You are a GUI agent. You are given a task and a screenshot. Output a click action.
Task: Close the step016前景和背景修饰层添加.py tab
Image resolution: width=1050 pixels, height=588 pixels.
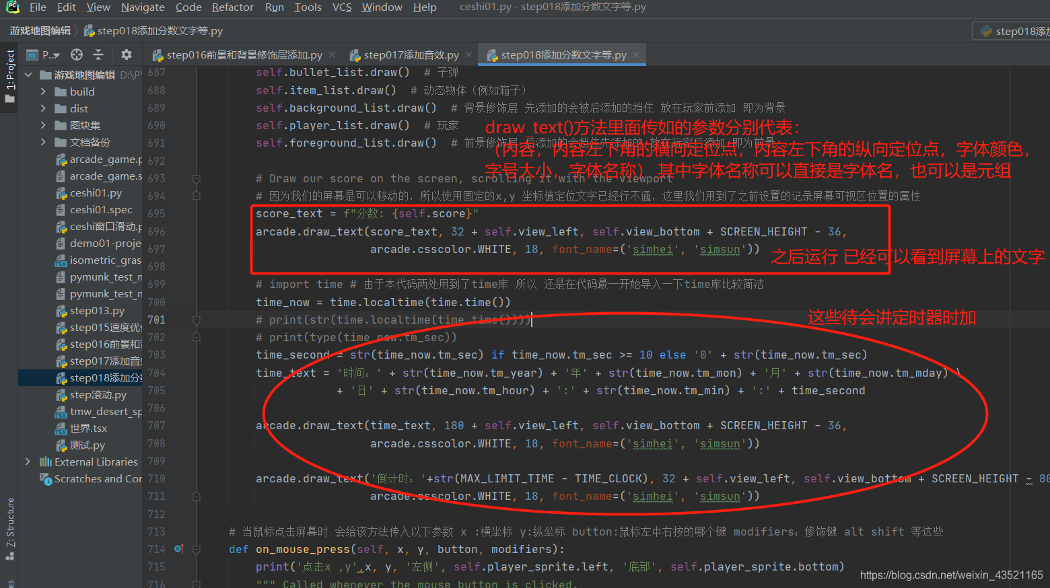click(332, 54)
